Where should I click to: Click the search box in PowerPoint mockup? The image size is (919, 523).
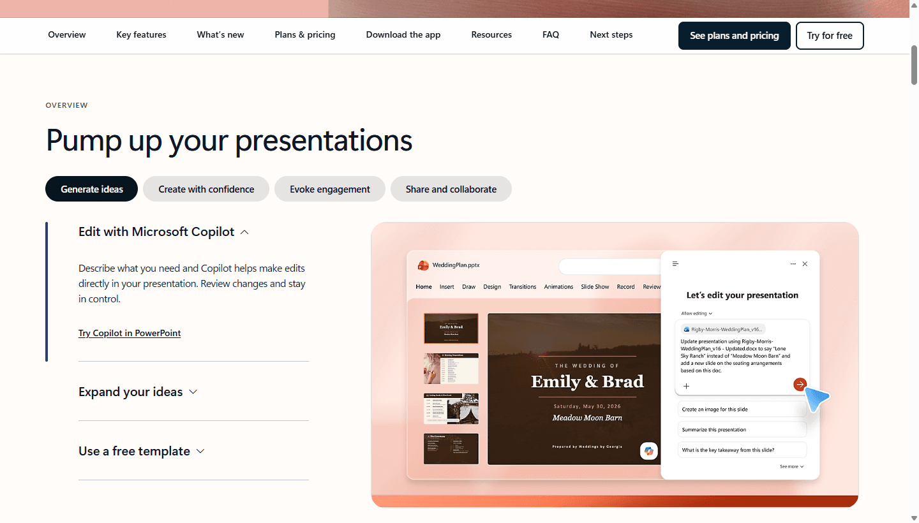(x=609, y=267)
